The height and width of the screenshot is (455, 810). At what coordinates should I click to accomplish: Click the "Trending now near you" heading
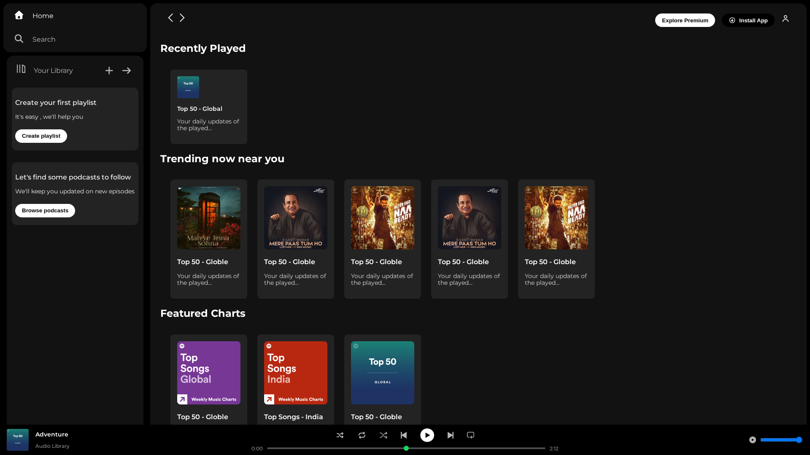click(222, 159)
